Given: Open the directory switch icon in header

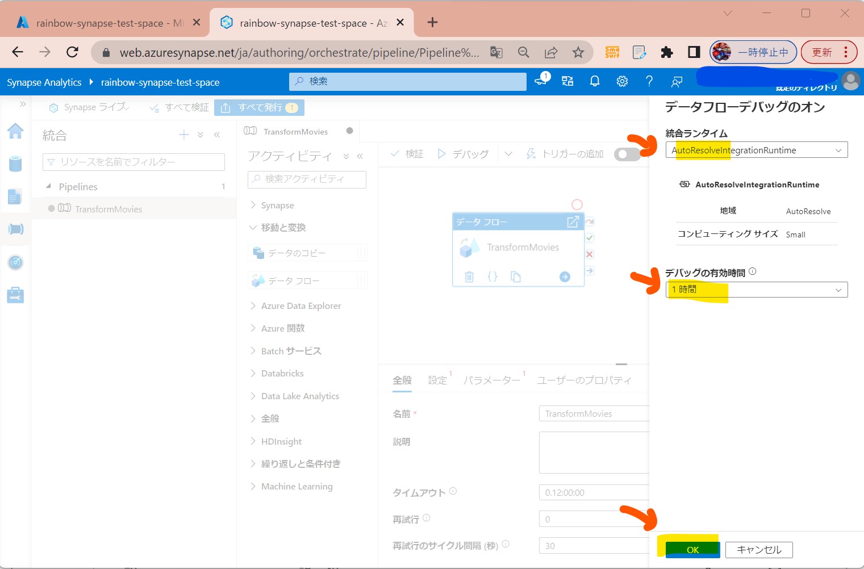Looking at the screenshot, I should (567, 82).
